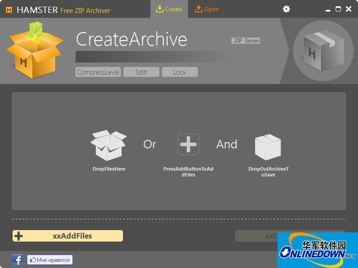Click the plus icon inside the xxAddFiles button

pyautogui.click(x=17, y=236)
